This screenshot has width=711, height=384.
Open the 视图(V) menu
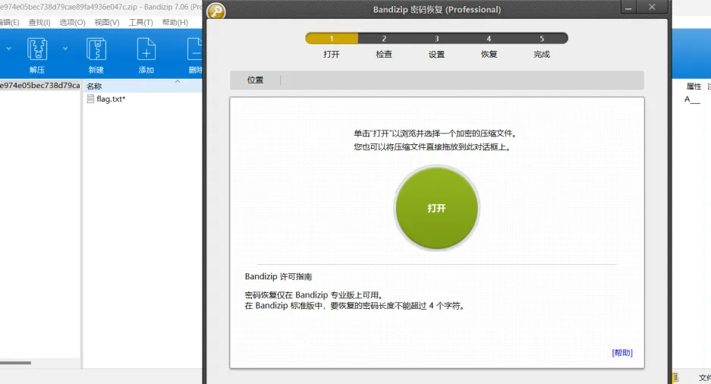click(107, 22)
